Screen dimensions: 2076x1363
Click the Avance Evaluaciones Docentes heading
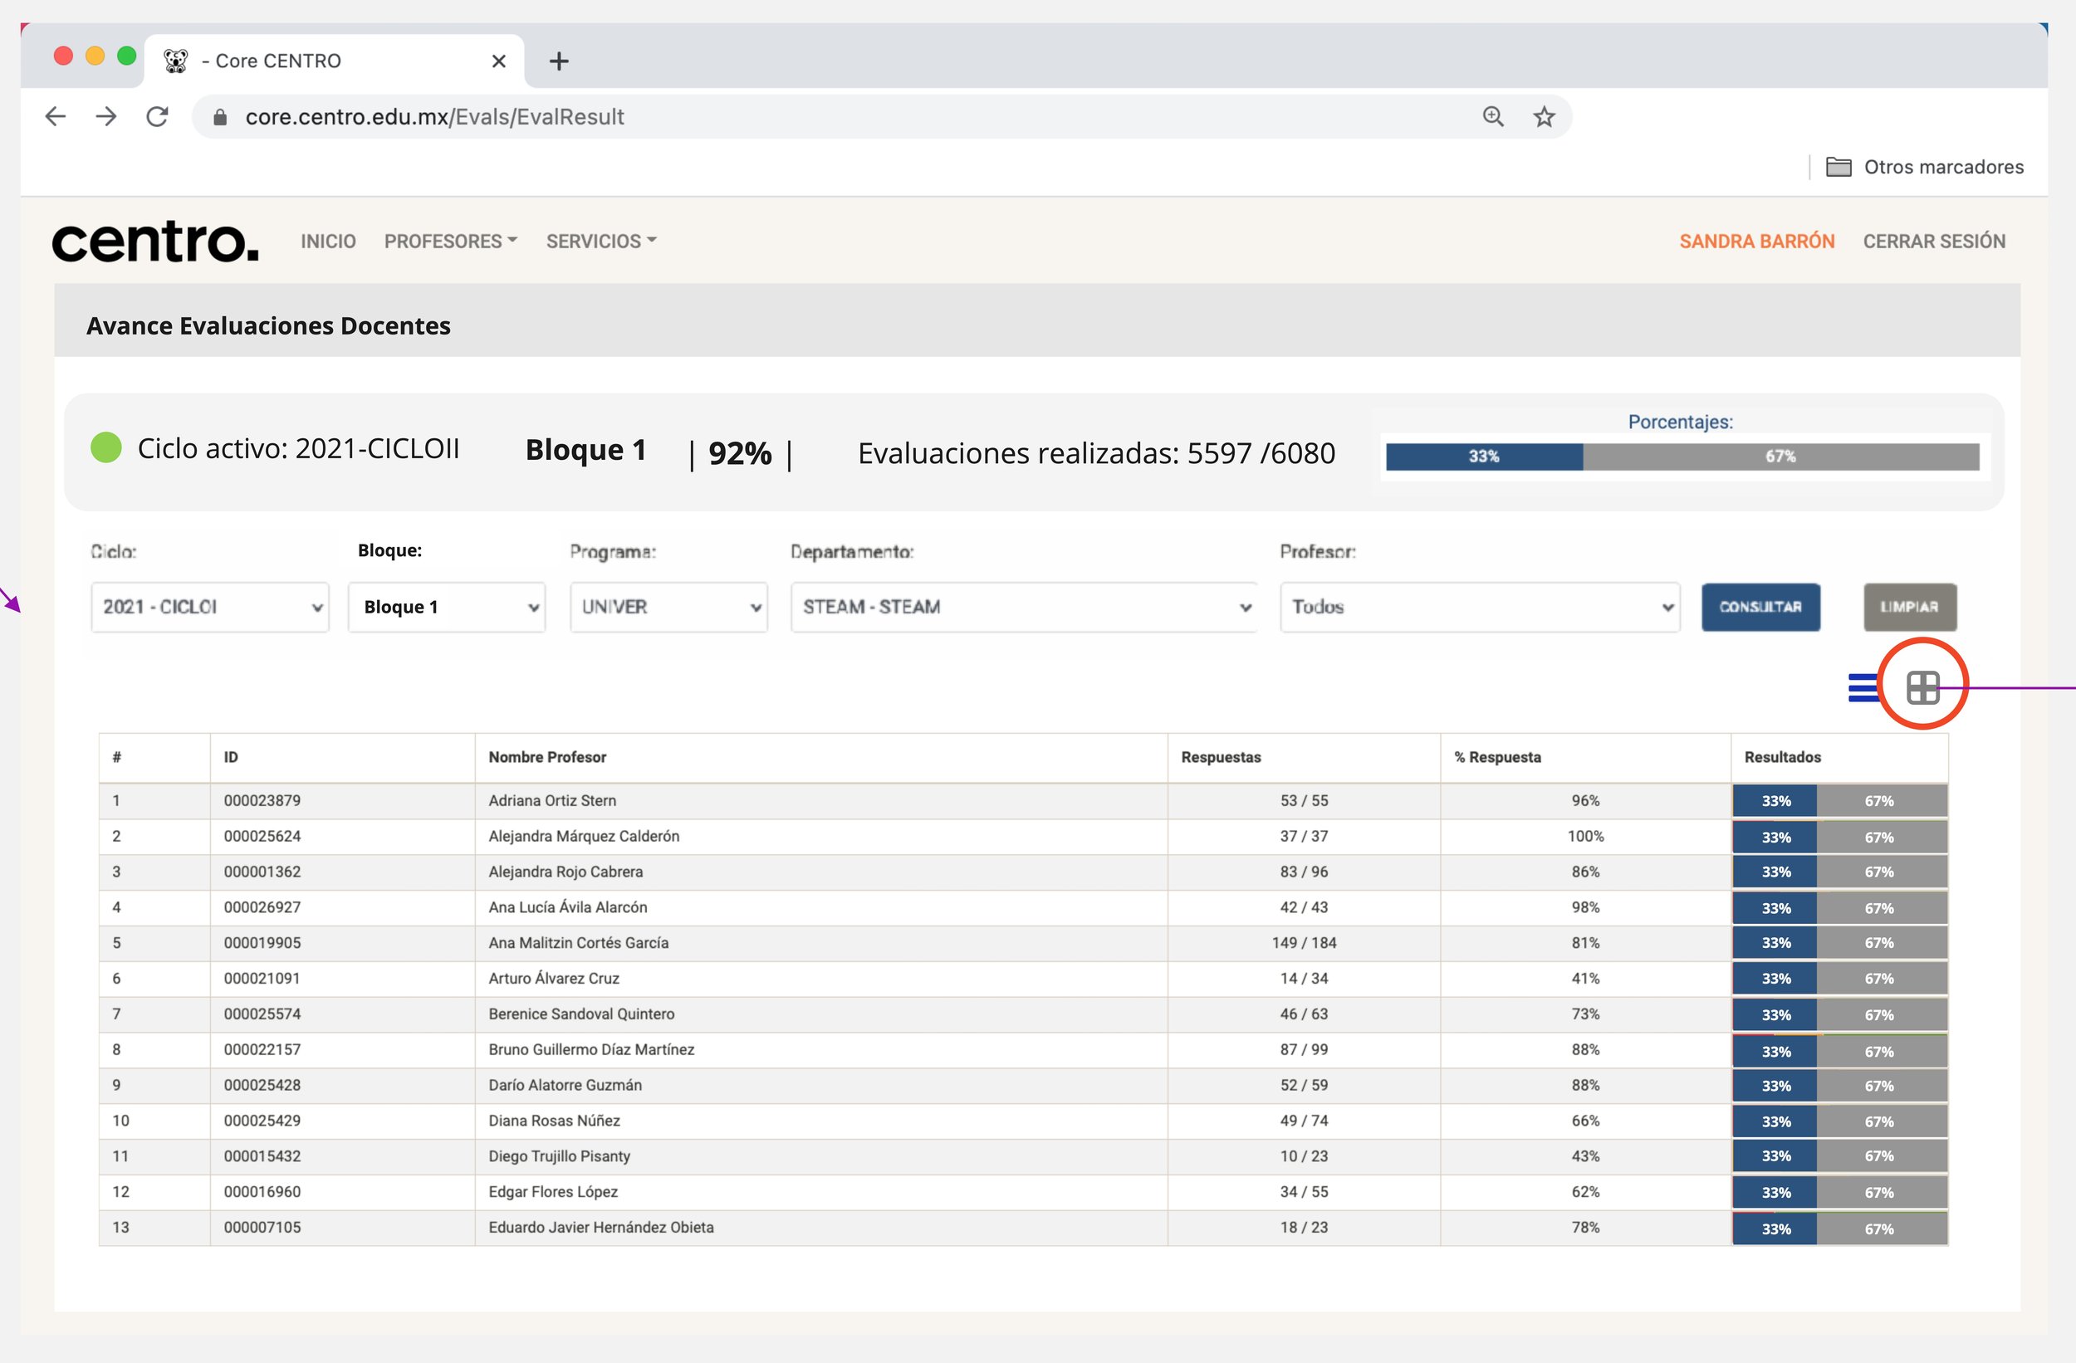tap(267, 325)
